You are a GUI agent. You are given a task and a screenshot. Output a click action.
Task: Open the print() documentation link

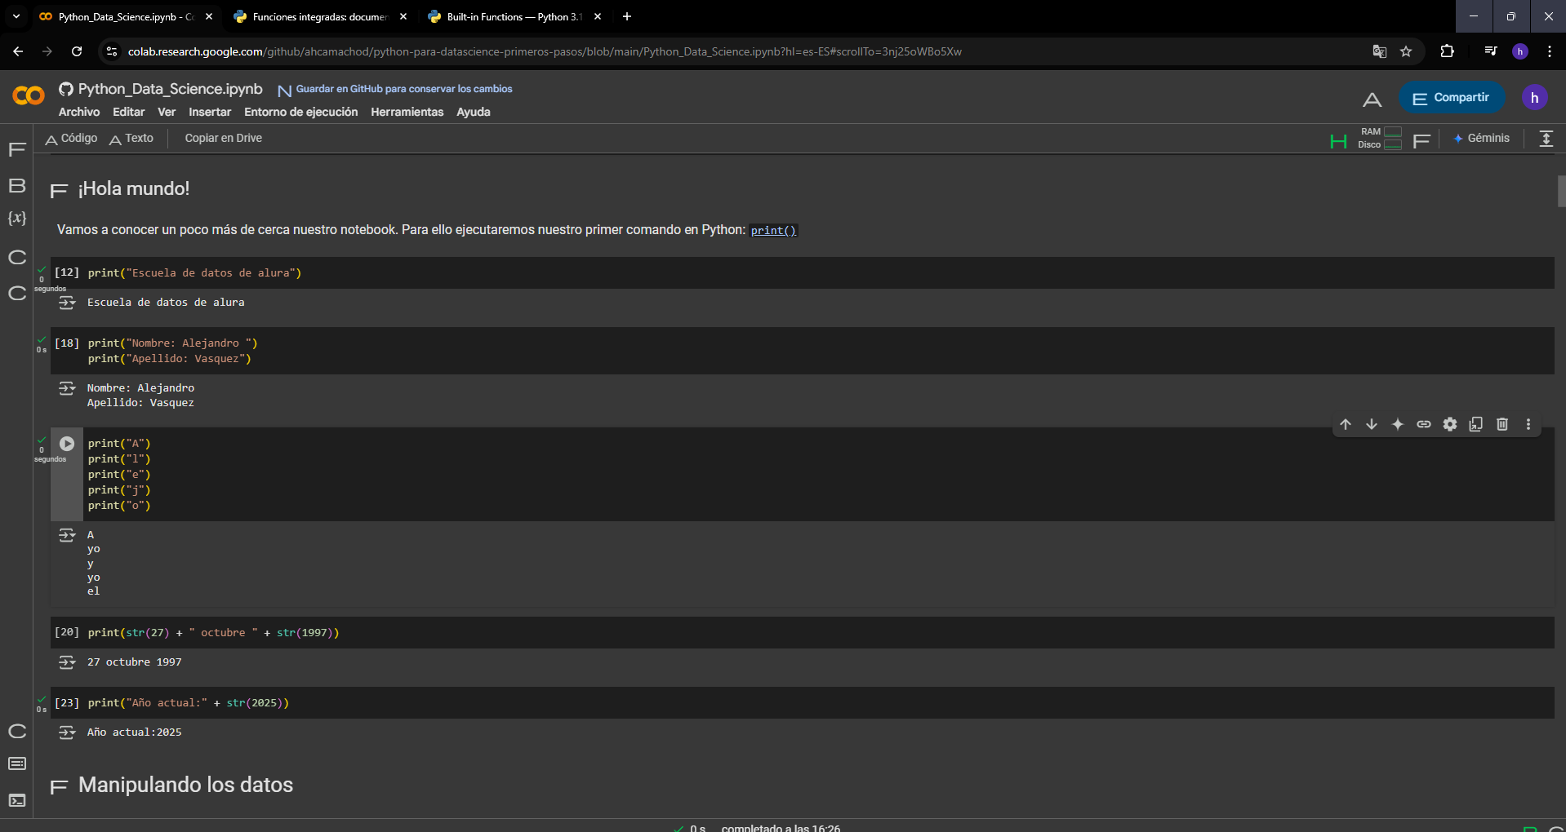773,231
